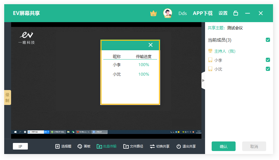Collapse the right member side panel arrow
Viewport: 279px width, 160px height.
point(203,80)
